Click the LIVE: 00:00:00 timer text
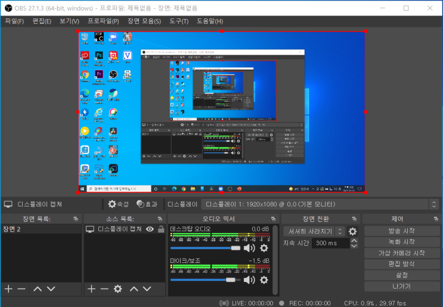 [253, 303]
